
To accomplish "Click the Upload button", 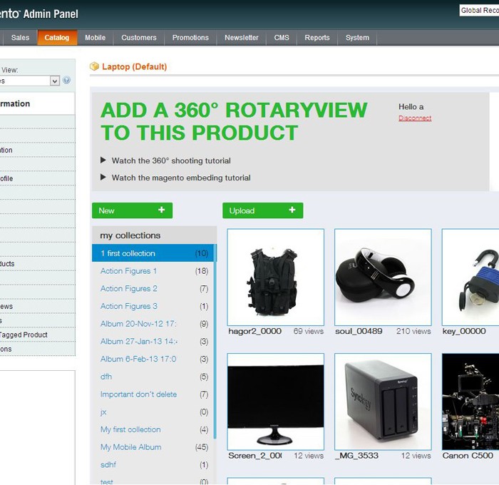I will tap(262, 210).
